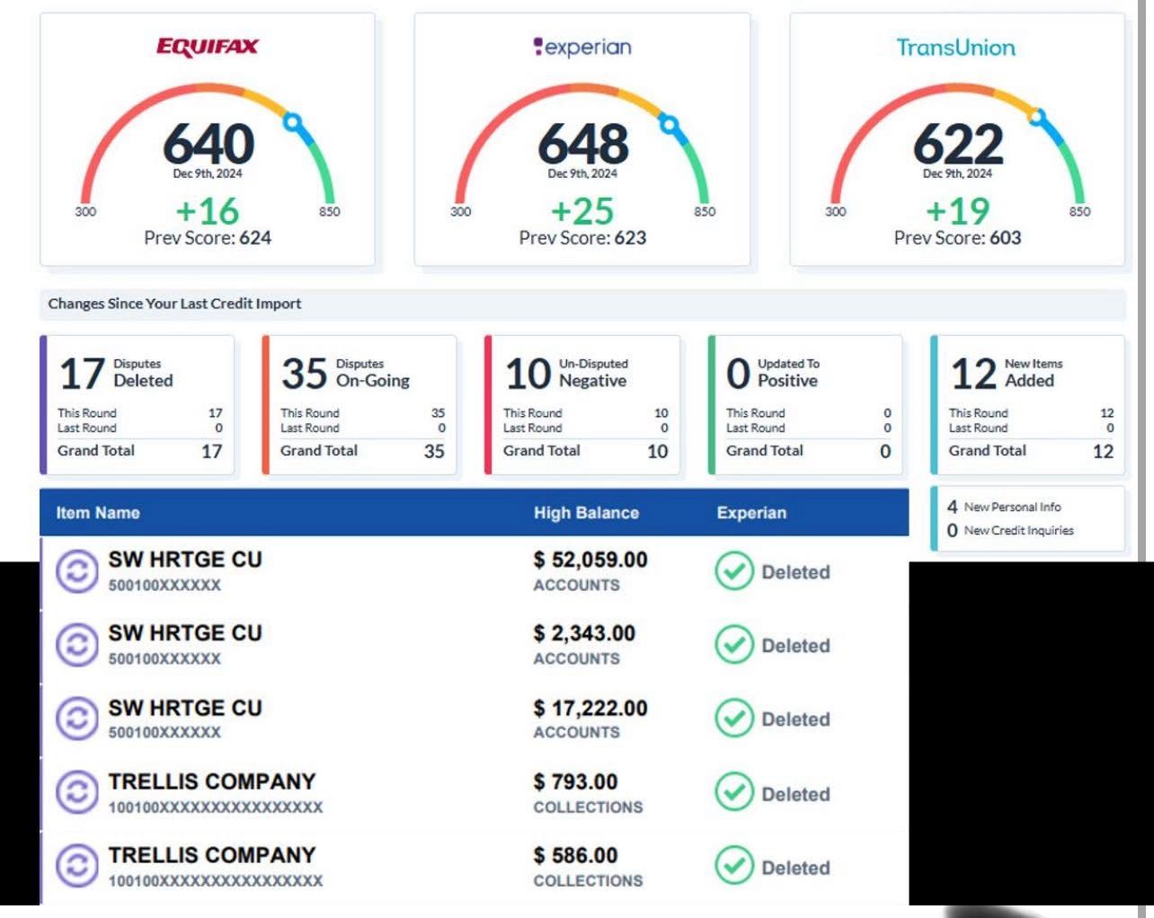Click the Experian score 648
The image size is (1154, 918).
point(582,144)
